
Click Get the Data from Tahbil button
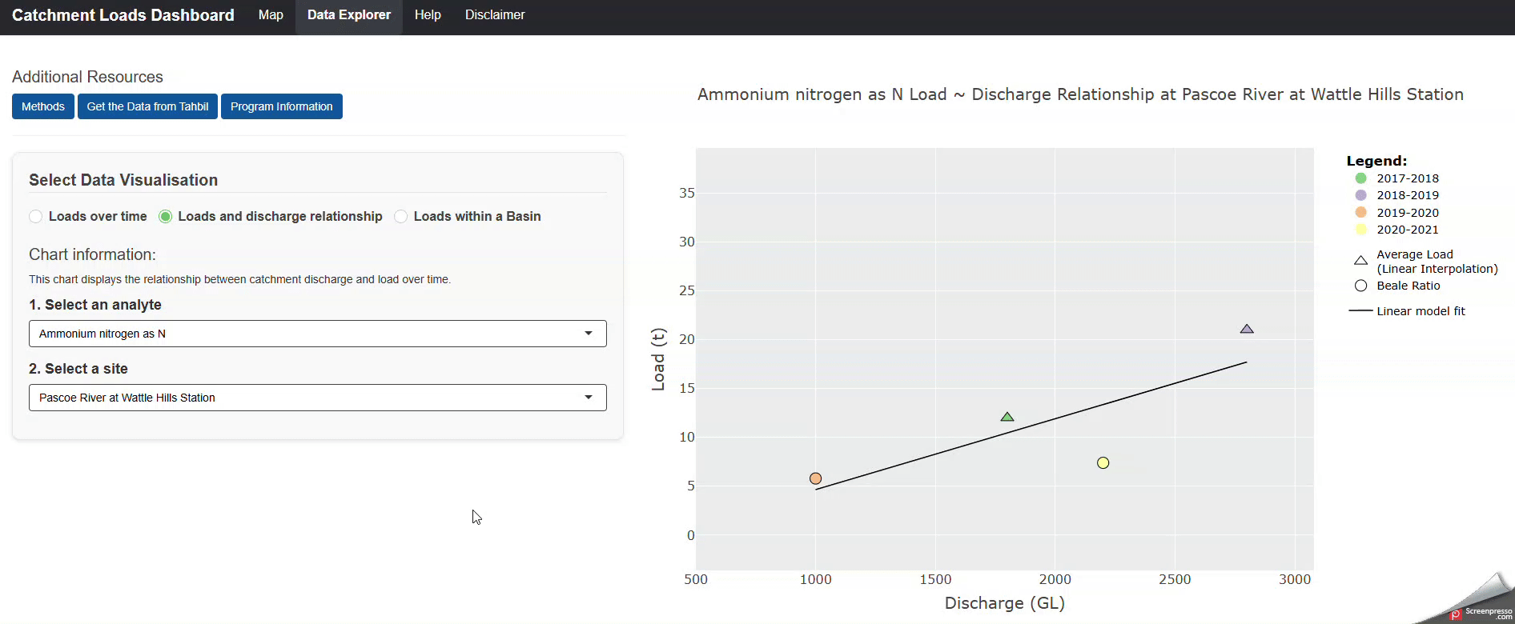pyautogui.click(x=147, y=106)
